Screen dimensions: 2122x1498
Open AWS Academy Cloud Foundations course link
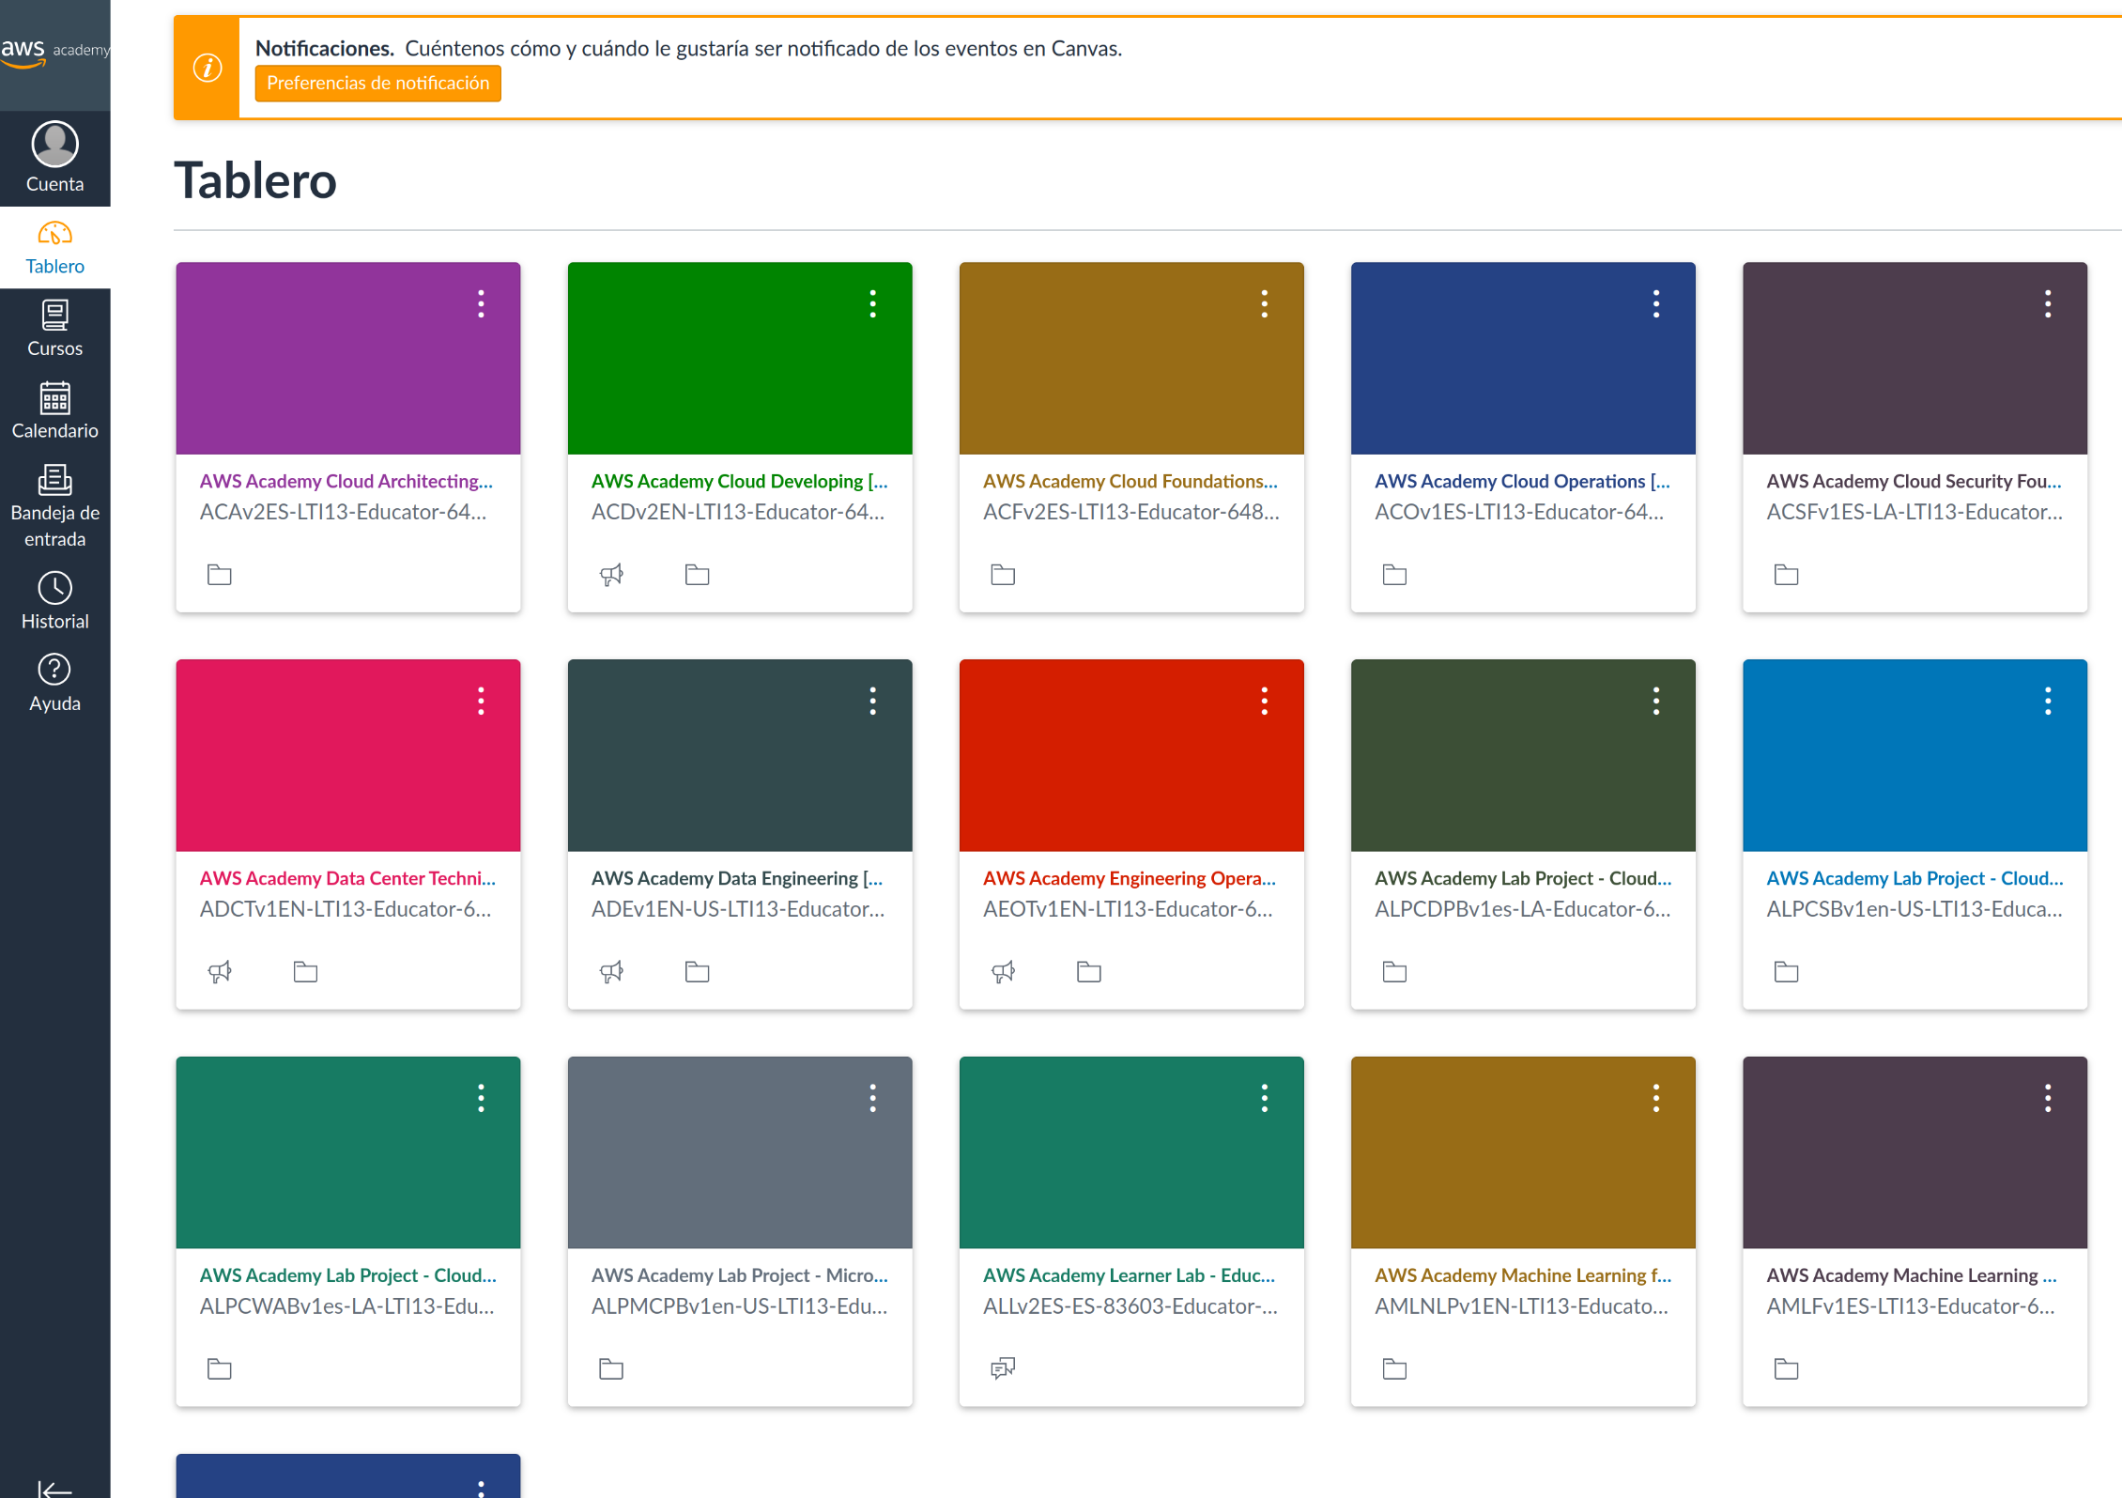click(x=1130, y=481)
